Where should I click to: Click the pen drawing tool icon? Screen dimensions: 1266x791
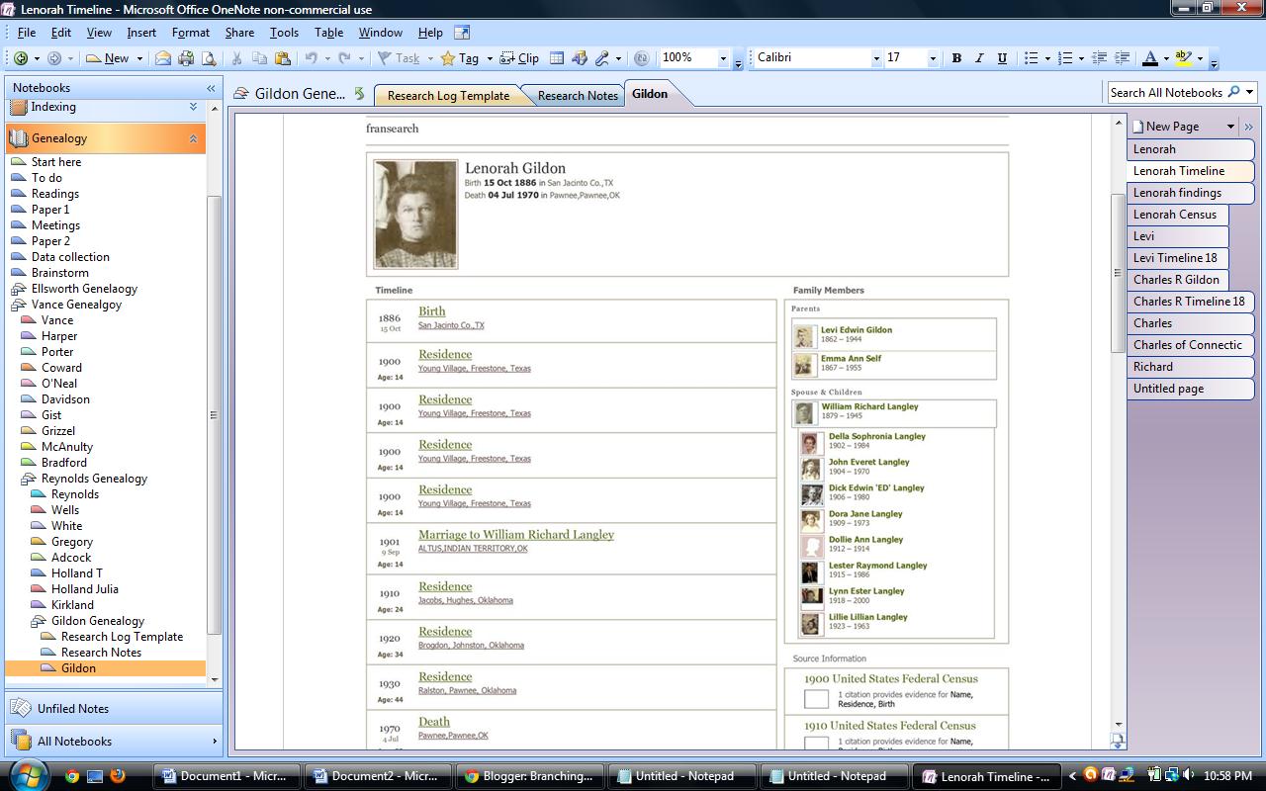pyautogui.click(x=601, y=58)
